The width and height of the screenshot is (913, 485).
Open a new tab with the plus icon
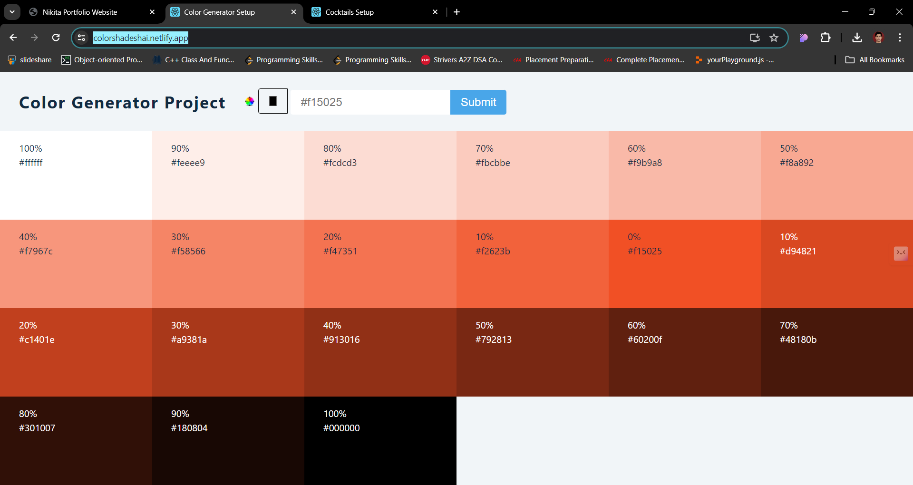[456, 12]
